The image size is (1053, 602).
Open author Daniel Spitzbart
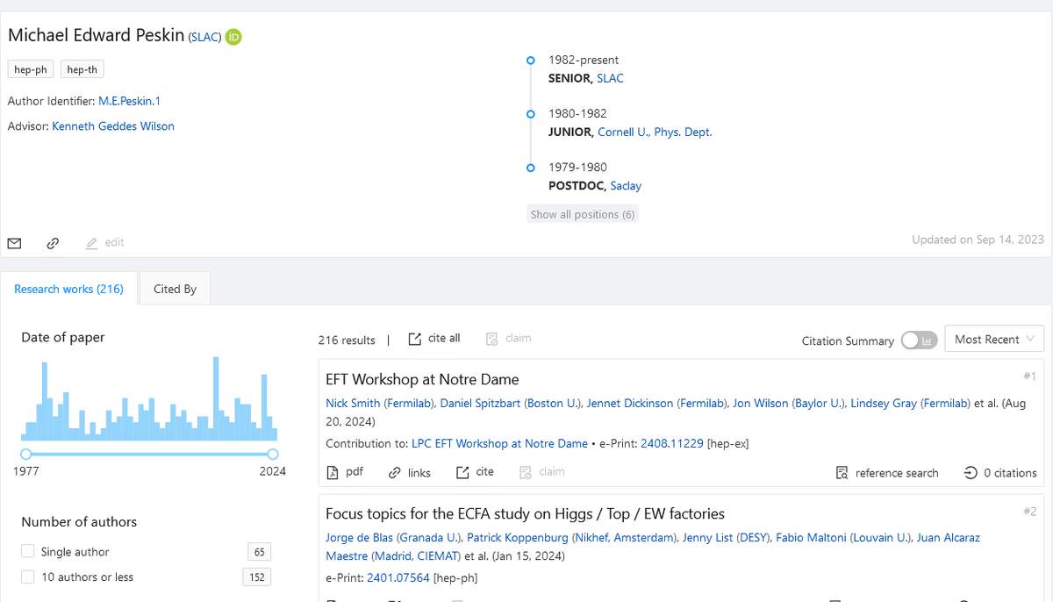480,403
